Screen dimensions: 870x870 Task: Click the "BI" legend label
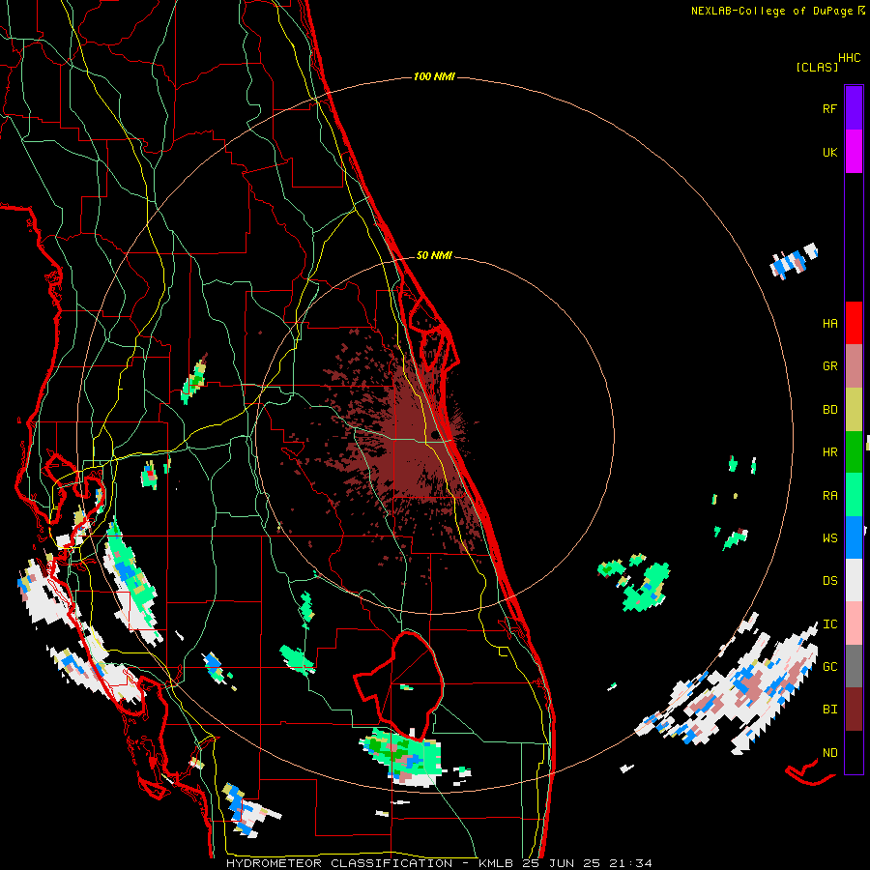829,710
